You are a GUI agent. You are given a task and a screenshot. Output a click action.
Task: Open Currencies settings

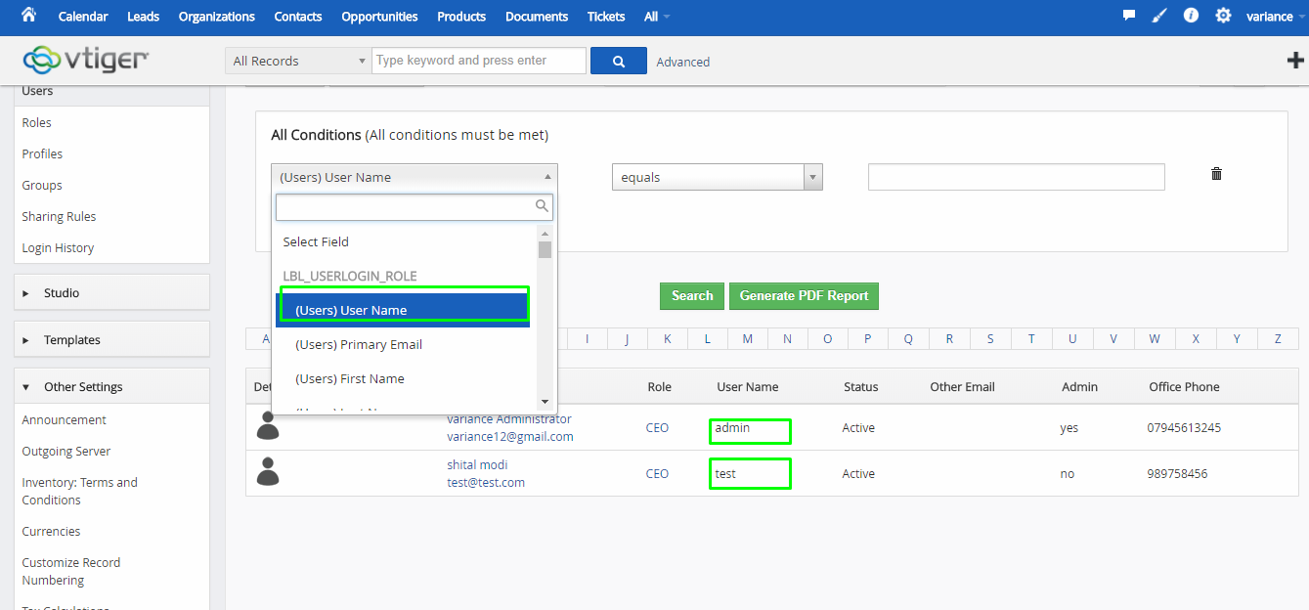[51, 531]
